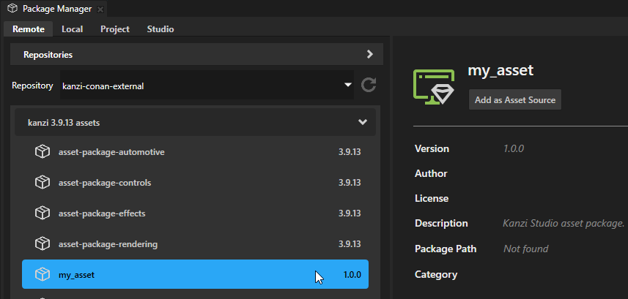Click Add as Asset Source button
The width and height of the screenshot is (628, 299).
click(x=515, y=99)
